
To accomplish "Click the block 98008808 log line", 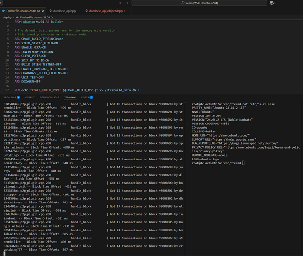I will pyautogui.click(x=93, y=246).
